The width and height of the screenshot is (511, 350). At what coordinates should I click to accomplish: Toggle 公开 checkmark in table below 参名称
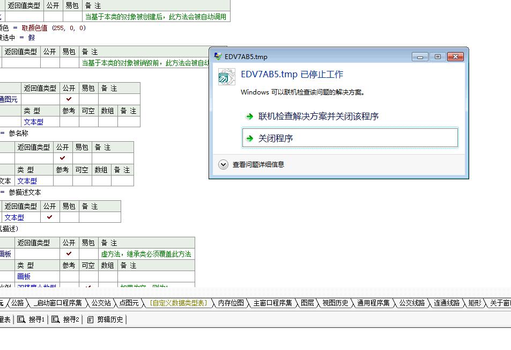(x=63, y=158)
